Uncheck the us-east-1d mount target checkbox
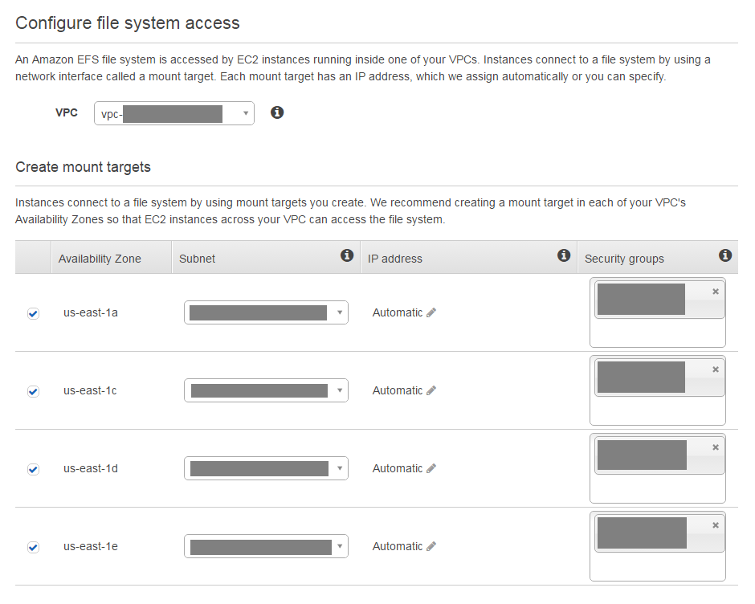The width and height of the screenshot is (755, 604). click(x=33, y=469)
